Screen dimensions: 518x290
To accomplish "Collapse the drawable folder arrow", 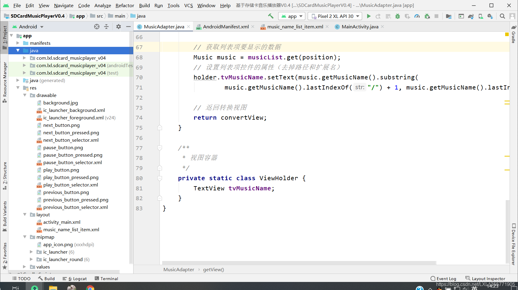I will point(25,95).
